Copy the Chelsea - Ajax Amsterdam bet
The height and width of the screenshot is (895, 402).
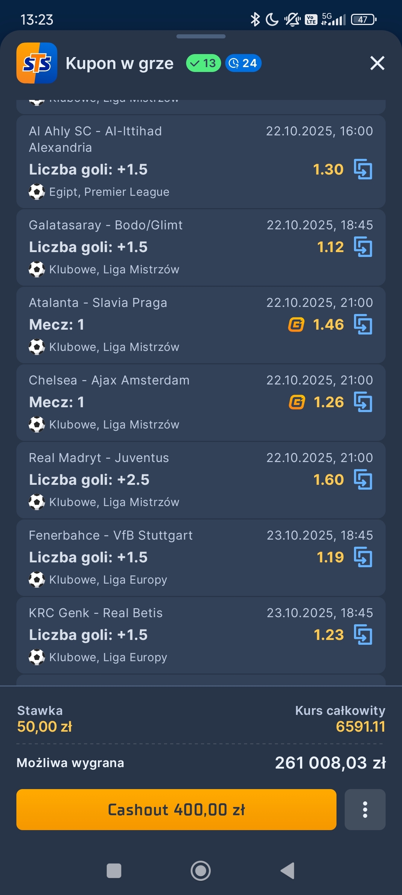363,402
